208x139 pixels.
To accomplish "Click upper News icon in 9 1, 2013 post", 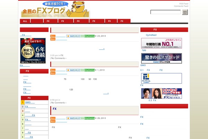I will (53, 70).
